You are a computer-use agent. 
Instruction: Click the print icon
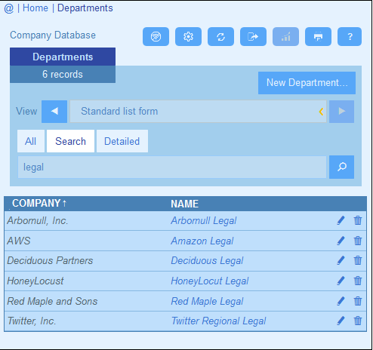point(318,37)
